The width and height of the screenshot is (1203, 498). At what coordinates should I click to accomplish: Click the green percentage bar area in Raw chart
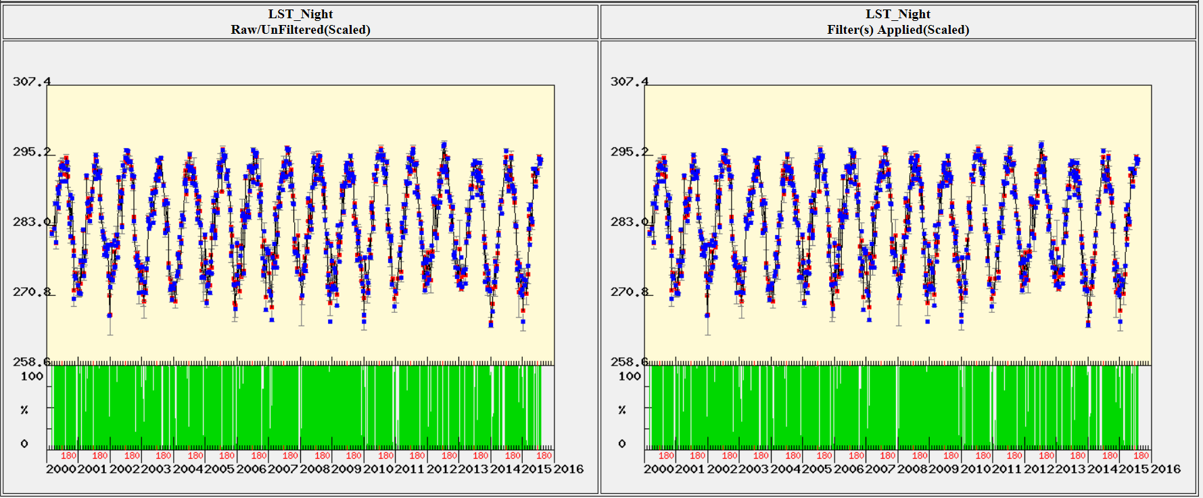tap(298, 405)
